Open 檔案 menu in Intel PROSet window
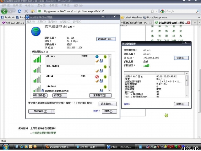The height and width of the screenshot is (151, 201). [x=31, y=22]
